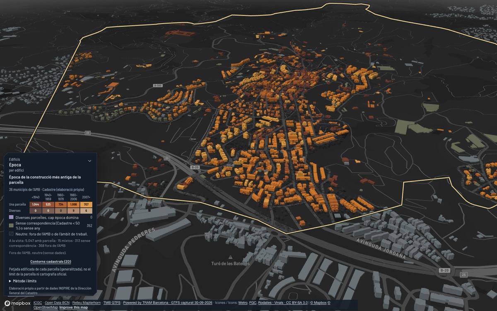Click the grey-green Sense correspondència legend swatch
497x311 pixels.
pyautogui.click(x=11, y=226)
